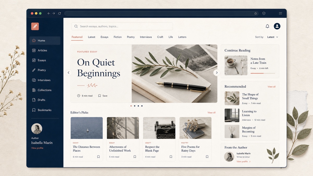
Task: Switch to the Fiction tab
Action: [x=118, y=37]
